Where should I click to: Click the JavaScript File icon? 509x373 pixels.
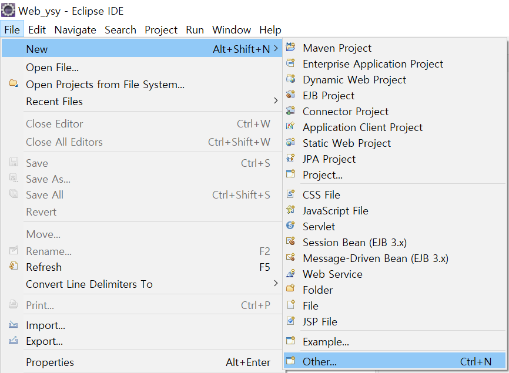click(290, 210)
